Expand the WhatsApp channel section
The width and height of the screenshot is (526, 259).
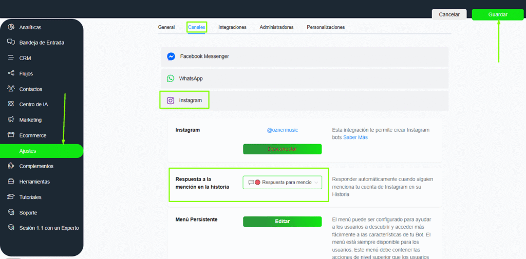[304, 78]
